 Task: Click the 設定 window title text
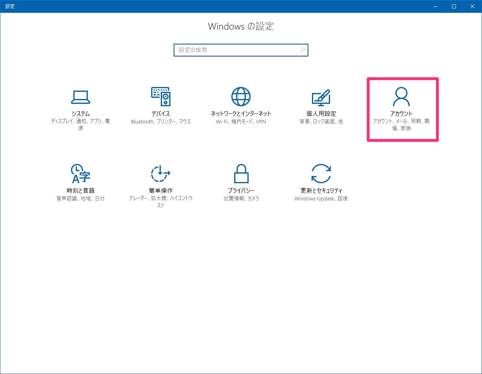tap(10, 6)
